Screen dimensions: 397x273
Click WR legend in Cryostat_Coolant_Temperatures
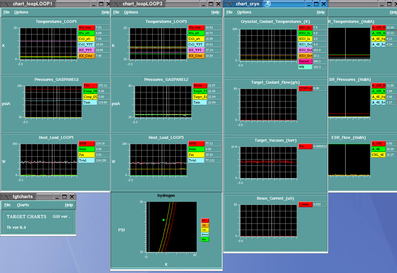pos(305,67)
